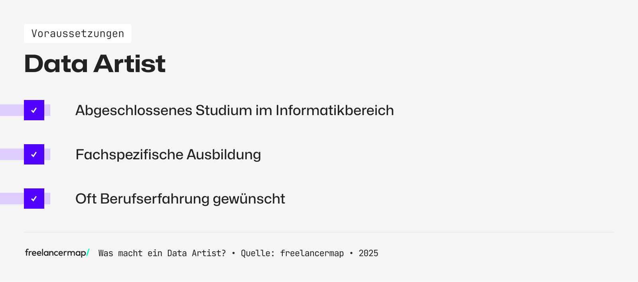
Task: Click the light purple bar left of the Berufserfahrung checkbox
Action: [12, 199]
